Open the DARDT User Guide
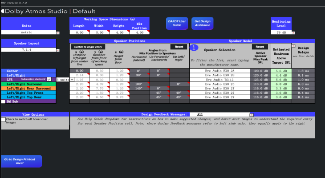 tap(176, 24)
